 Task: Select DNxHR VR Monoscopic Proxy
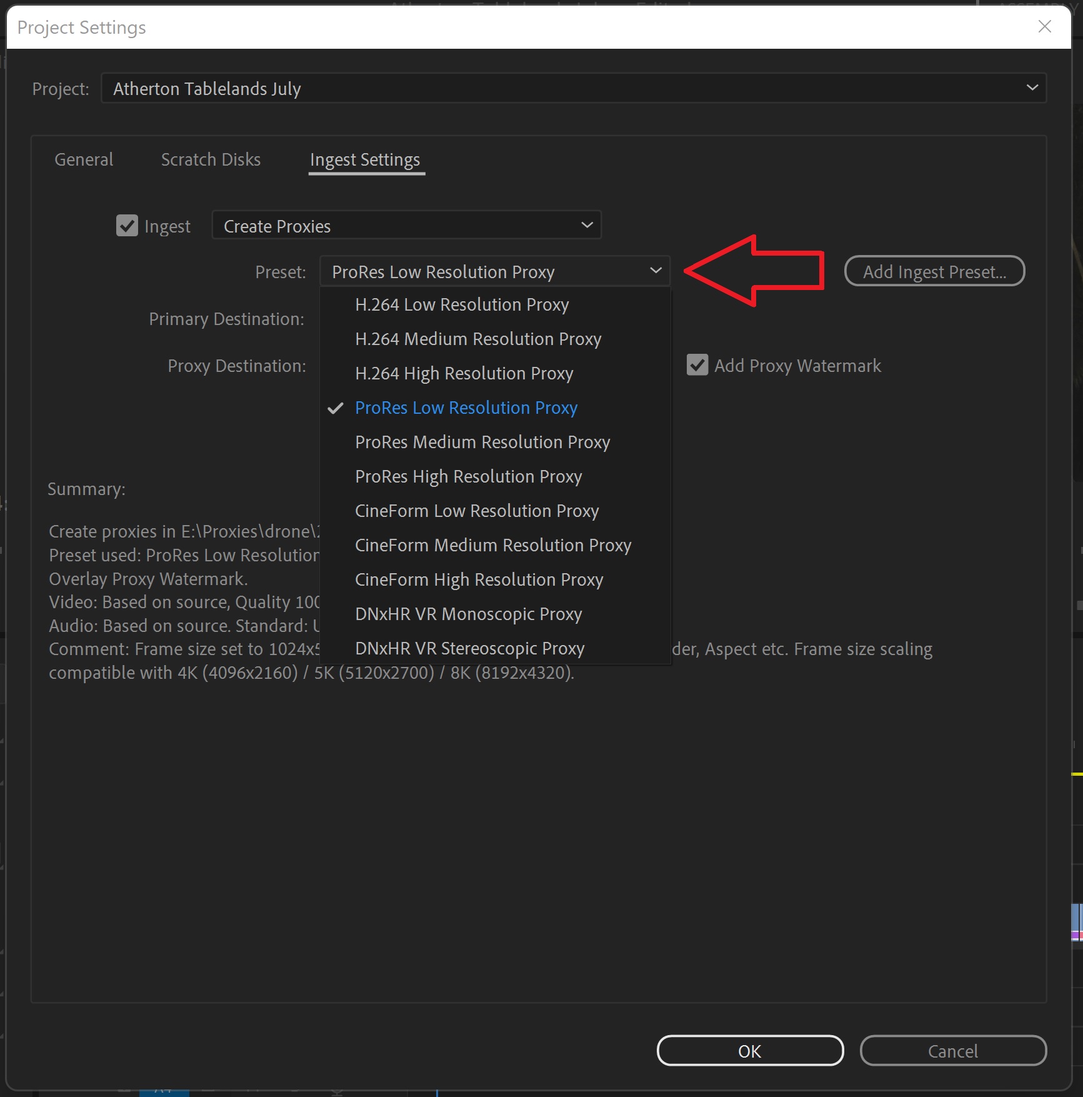tap(468, 614)
